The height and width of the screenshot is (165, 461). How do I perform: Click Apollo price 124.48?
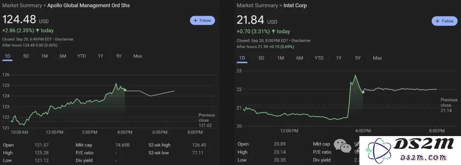[x=19, y=20]
